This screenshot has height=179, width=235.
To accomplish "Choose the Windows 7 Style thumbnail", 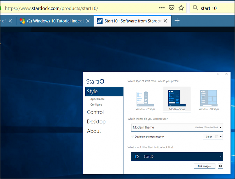I will [145, 100].
